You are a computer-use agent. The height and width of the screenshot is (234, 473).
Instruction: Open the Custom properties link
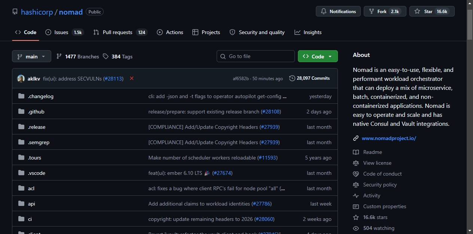pos(385,206)
